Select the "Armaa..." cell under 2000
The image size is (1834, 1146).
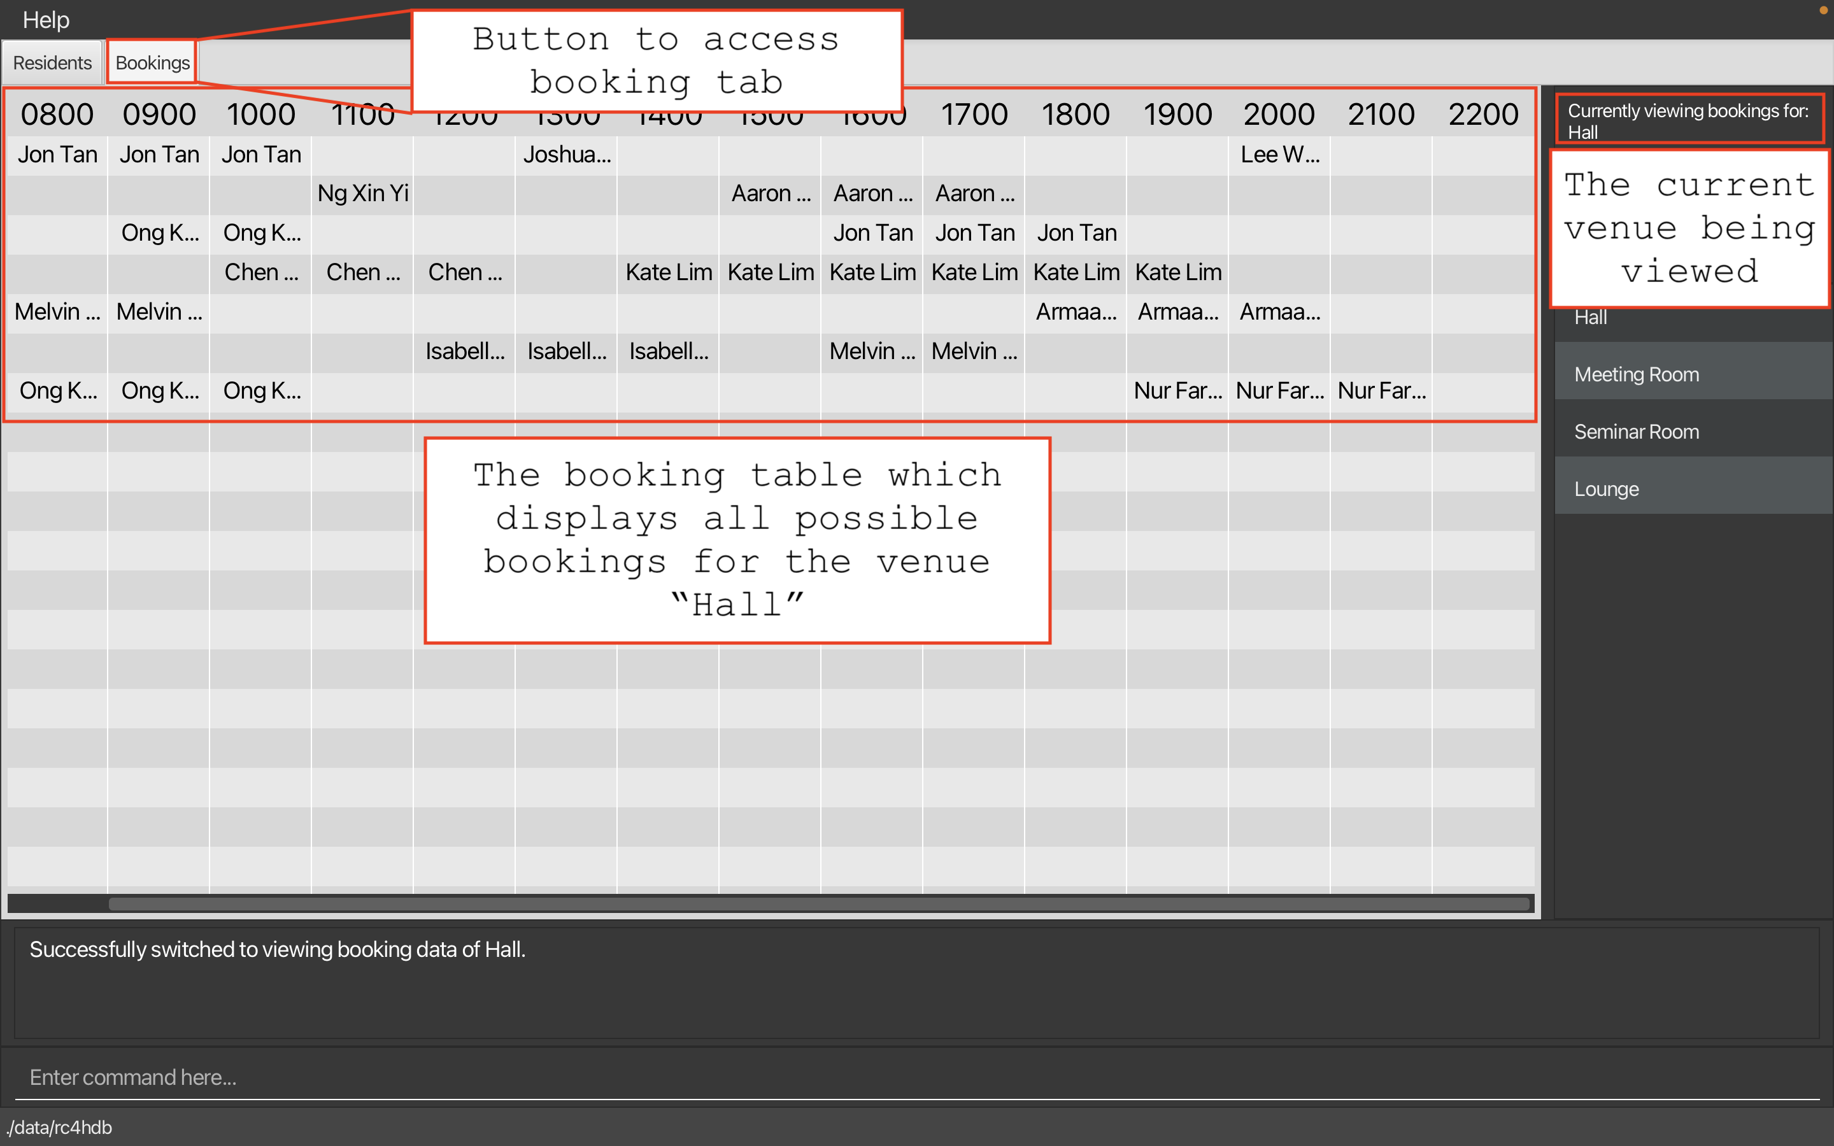[1279, 312]
